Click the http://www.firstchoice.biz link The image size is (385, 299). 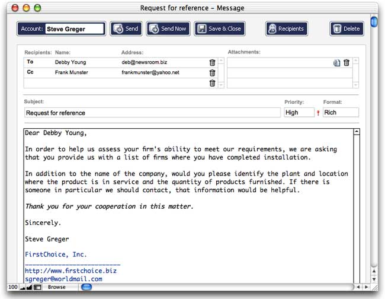(70, 271)
